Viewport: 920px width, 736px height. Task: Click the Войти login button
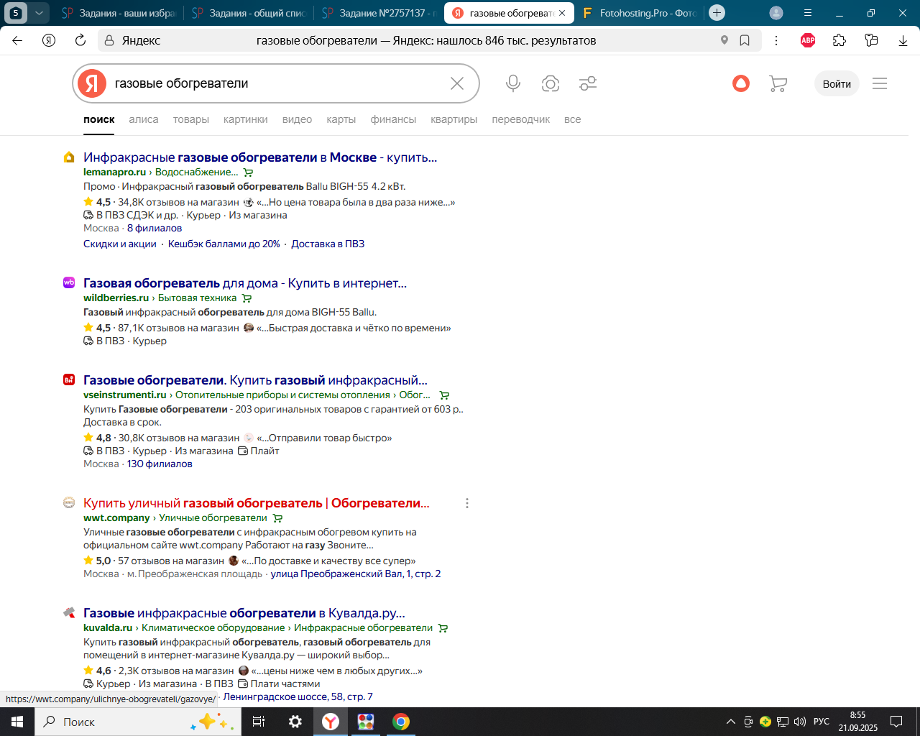837,83
